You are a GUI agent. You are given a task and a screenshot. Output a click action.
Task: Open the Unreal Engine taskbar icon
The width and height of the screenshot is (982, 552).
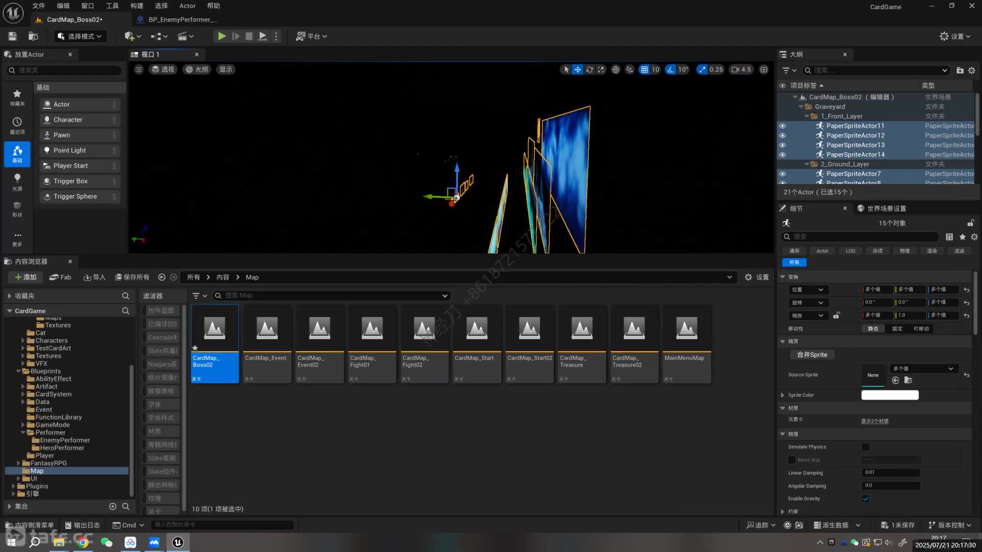(x=178, y=542)
